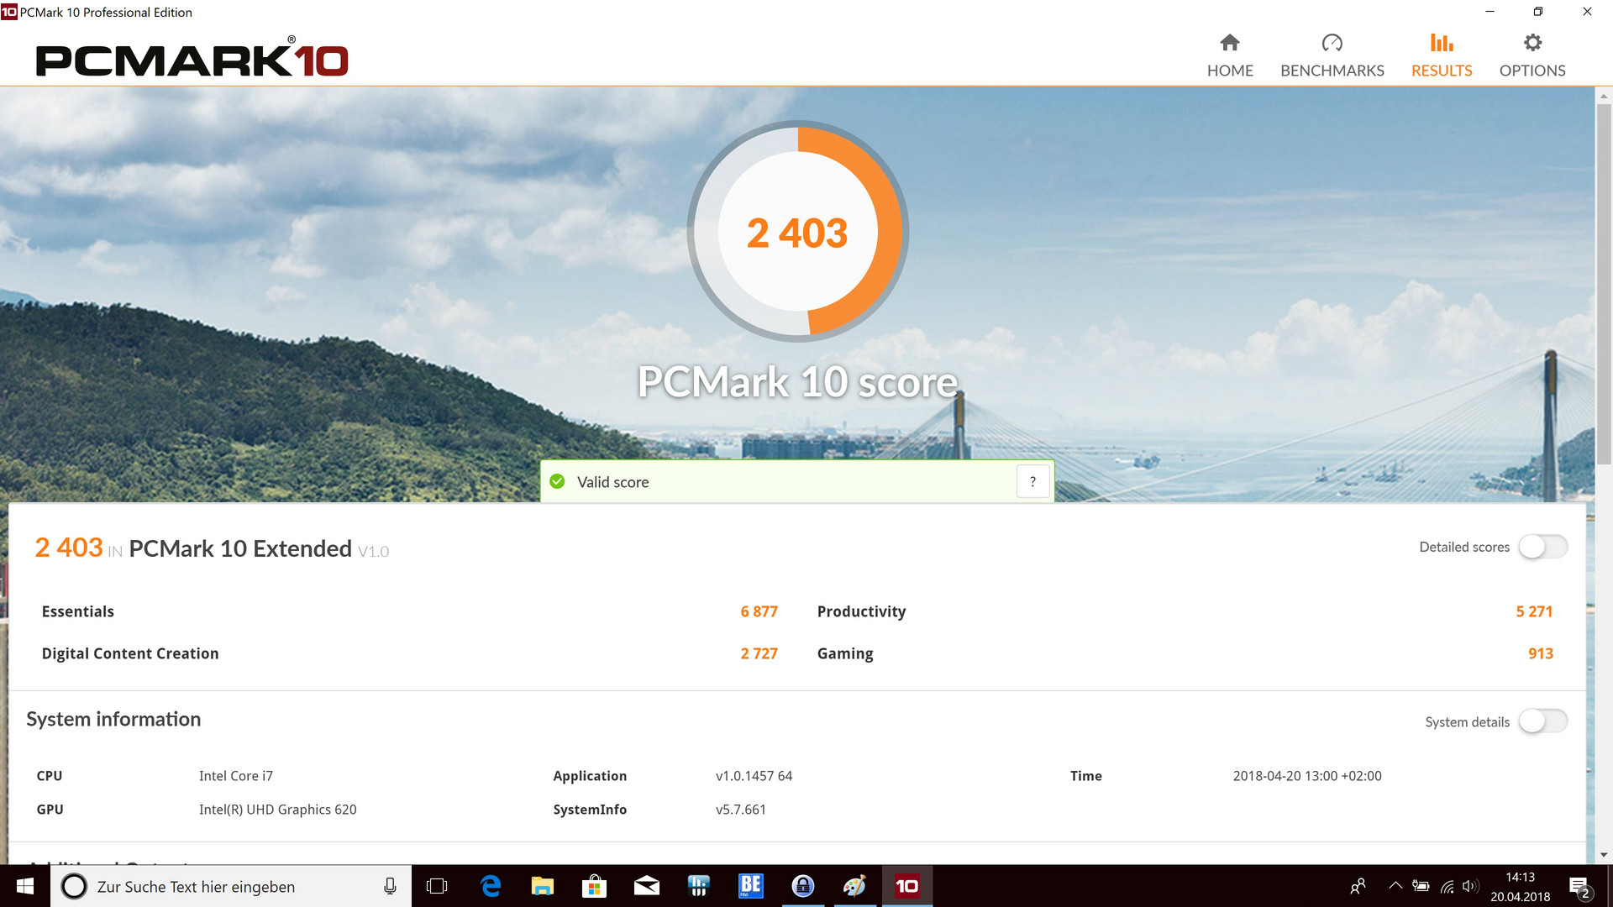
Task: Click the HOME house icon
Action: tap(1230, 42)
